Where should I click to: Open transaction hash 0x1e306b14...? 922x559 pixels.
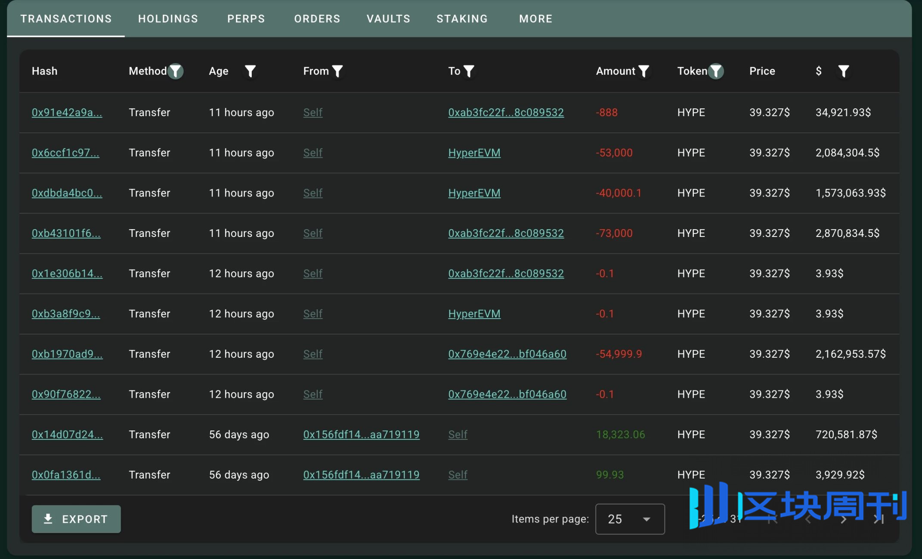67,273
